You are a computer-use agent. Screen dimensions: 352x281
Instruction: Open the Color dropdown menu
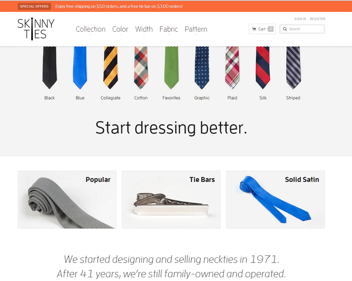click(x=120, y=29)
